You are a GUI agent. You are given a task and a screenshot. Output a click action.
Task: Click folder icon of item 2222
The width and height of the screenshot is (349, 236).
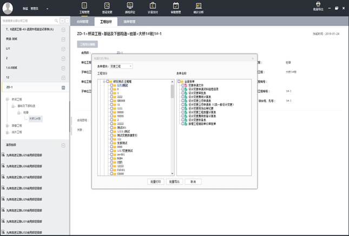coord(115,97)
